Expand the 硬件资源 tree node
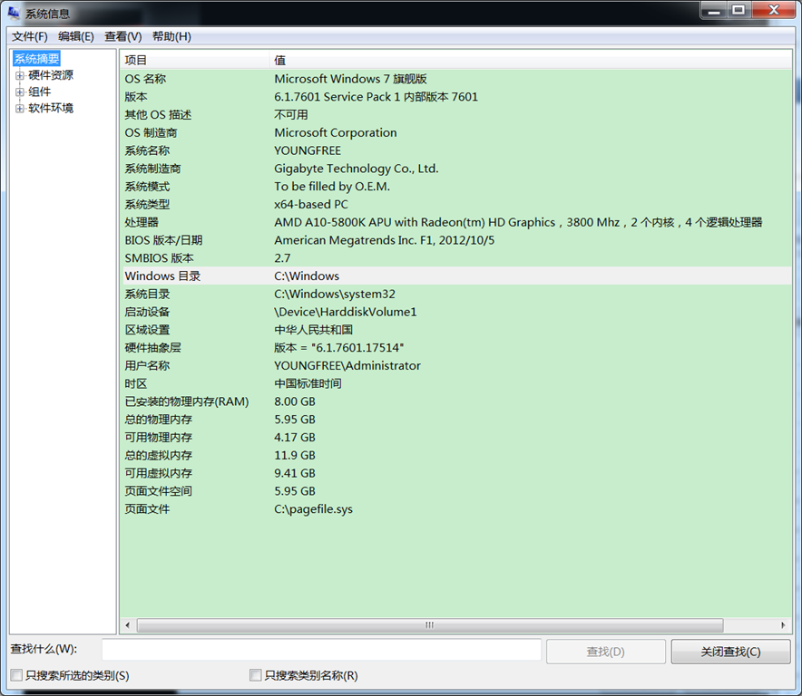The width and height of the screenshot is (802, 696). pos(20,75)
